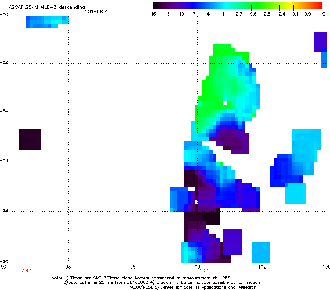This screenshot has height=290, width=330.
Task: Pick the -1 color scale label
Action: point(222,14)
